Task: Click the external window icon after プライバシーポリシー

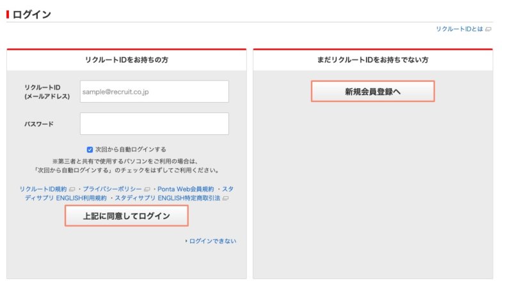Action: 147,189
